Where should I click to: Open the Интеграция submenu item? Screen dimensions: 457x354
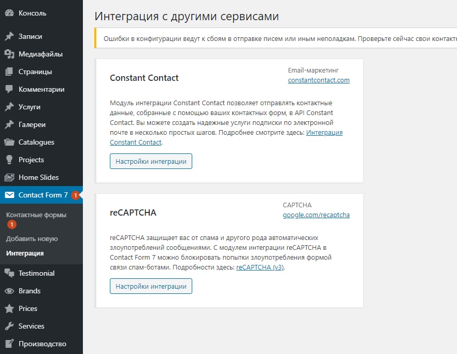point(25,253)
